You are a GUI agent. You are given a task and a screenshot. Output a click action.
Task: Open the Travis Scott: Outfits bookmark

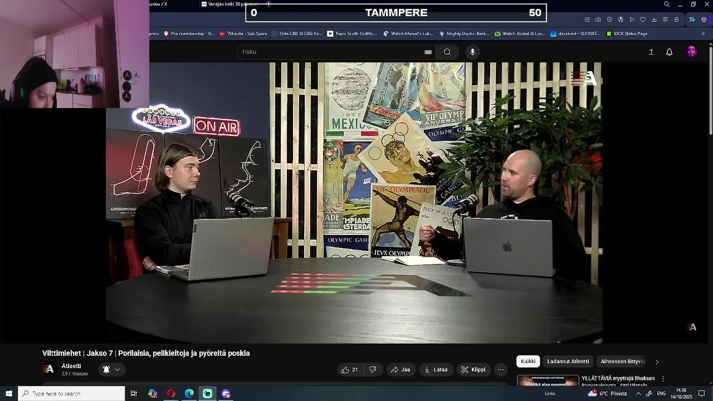(352, 33)
